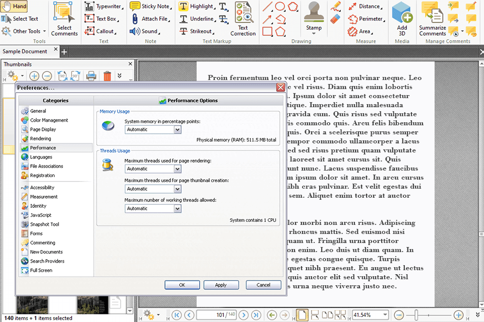Select the Text Box tool
The height and width of the screenshot is (322, 484).
(x=102, y=19)
